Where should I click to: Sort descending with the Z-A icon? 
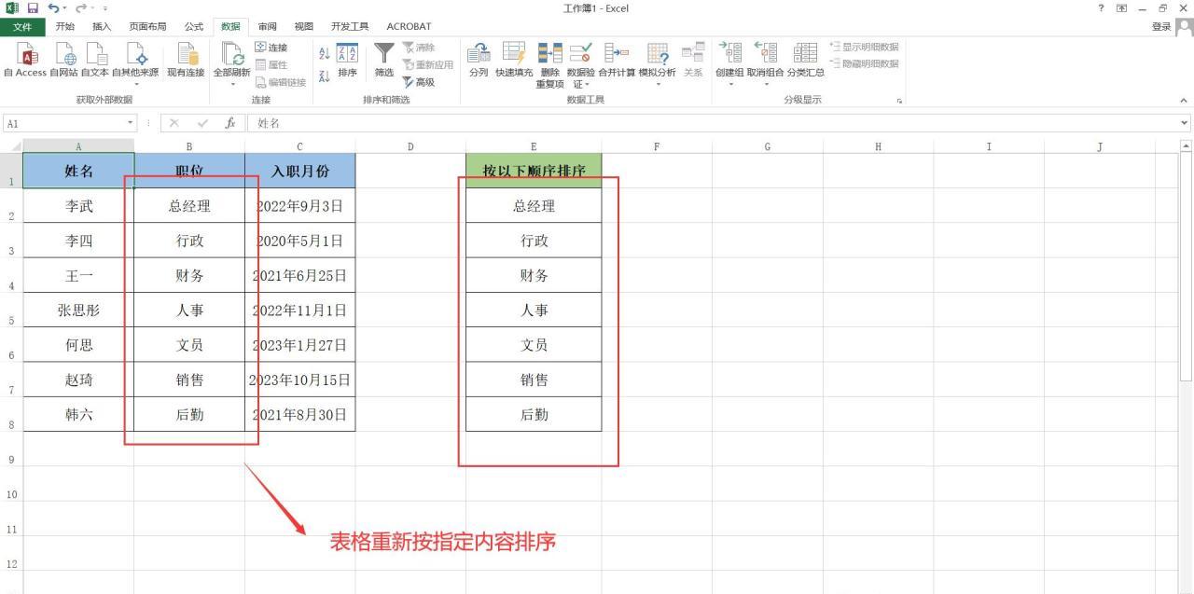[324, 76]
